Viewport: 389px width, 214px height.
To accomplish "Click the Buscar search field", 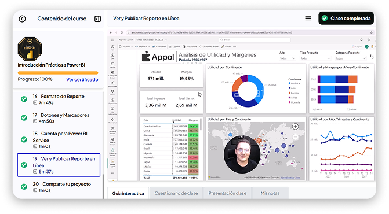I will coord(255,40).
